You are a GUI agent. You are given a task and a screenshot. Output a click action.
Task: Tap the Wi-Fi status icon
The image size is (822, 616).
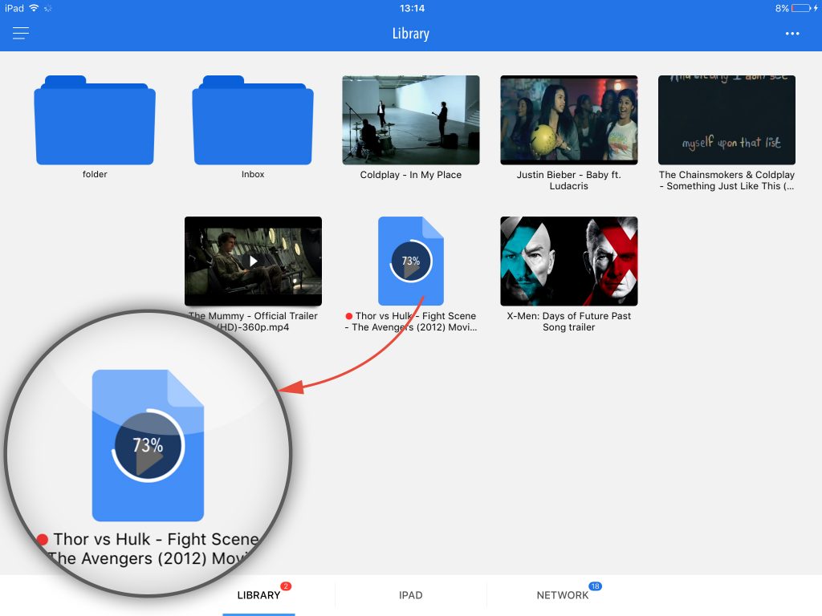point(34,8)
